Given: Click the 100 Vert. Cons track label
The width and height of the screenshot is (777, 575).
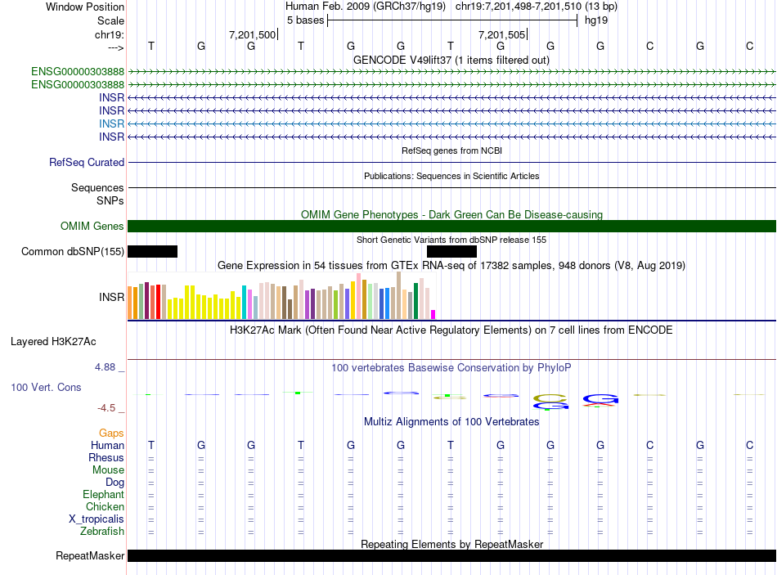Looking at the screenshot, I should pos(46,387).
